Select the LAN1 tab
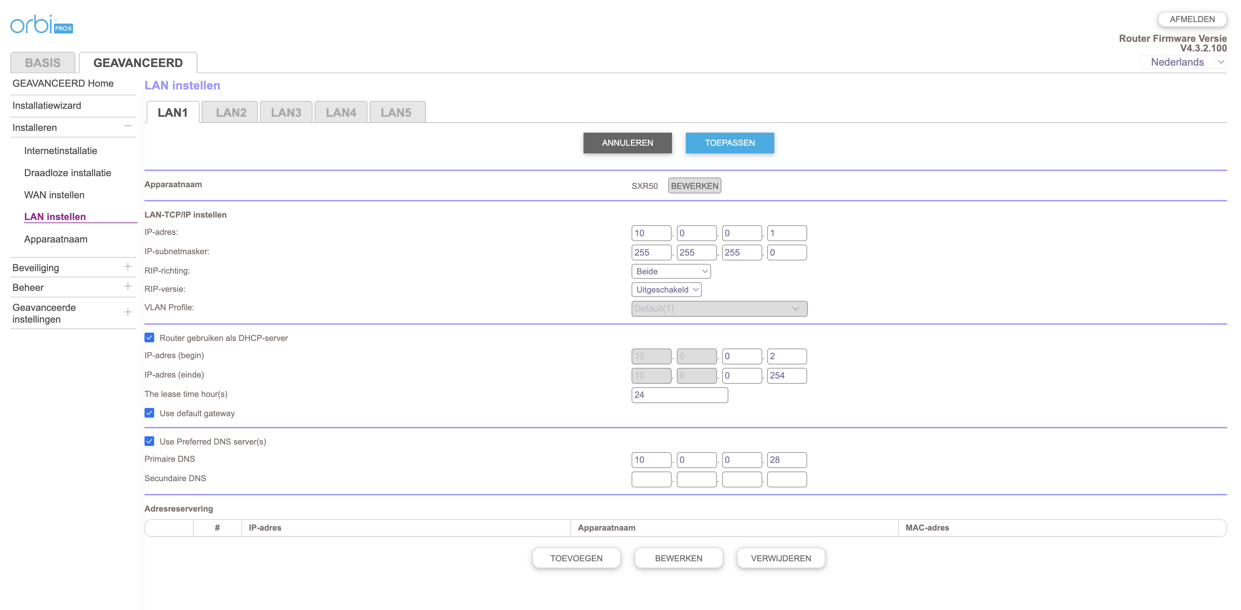 [x=172, y=112]
